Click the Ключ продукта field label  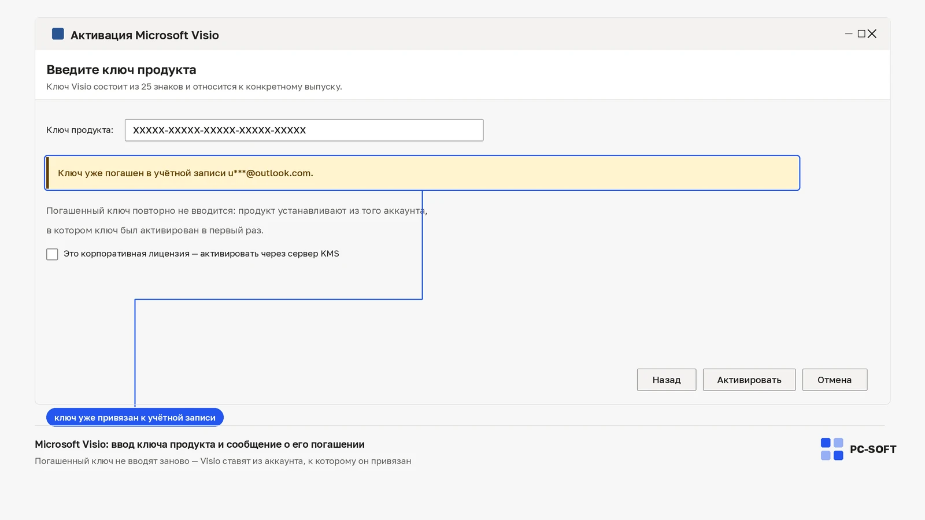click(80, 130)
